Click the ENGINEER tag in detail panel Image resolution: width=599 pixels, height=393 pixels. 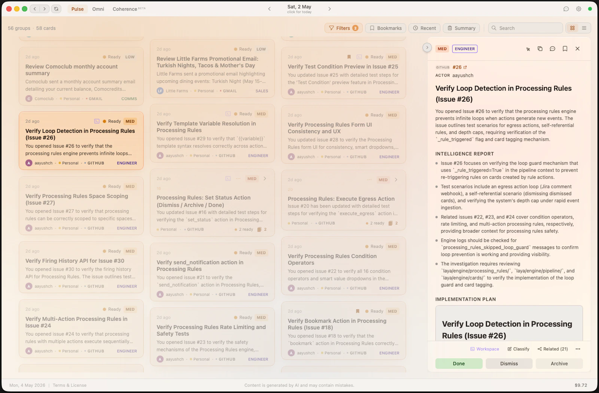(x=465, y=49)
